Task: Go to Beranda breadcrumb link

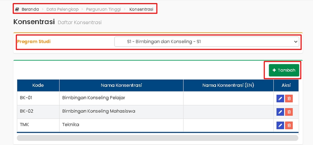Action: (x=30, y=9)
